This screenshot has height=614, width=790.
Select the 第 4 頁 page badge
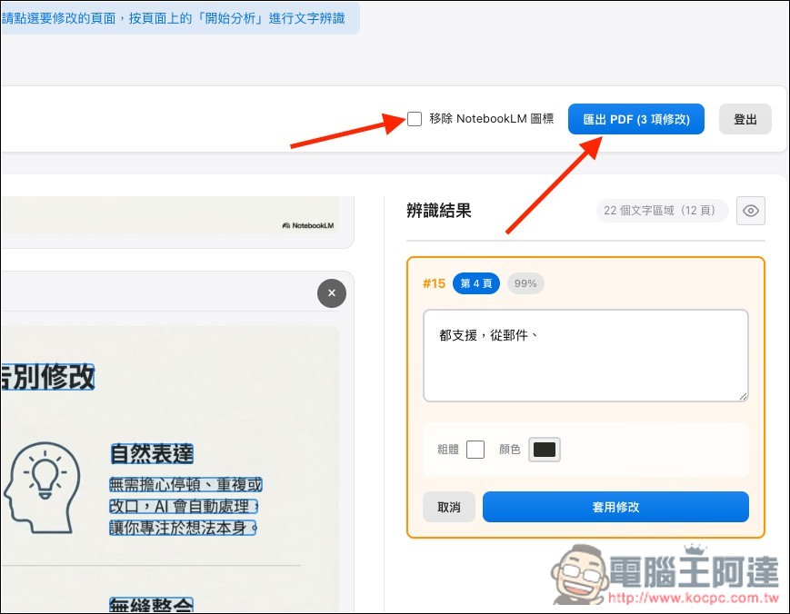coord(476,283)
